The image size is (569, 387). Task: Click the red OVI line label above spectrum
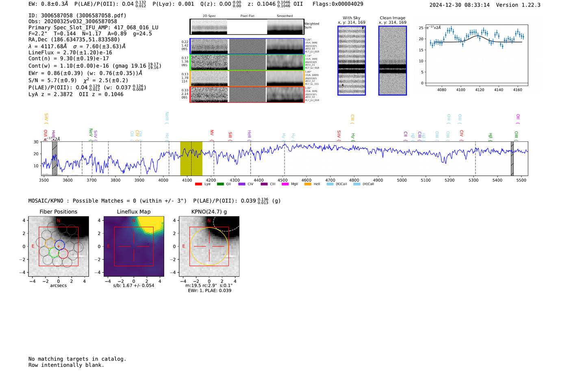pyautogui.click(x=45, y=134)
